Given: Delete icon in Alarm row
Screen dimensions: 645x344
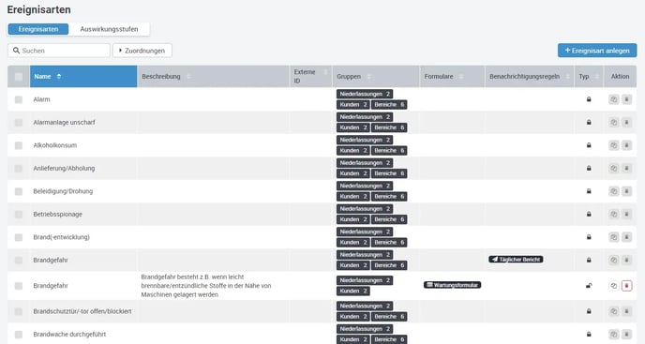Looking at the screenshot, I should (626, 99).
